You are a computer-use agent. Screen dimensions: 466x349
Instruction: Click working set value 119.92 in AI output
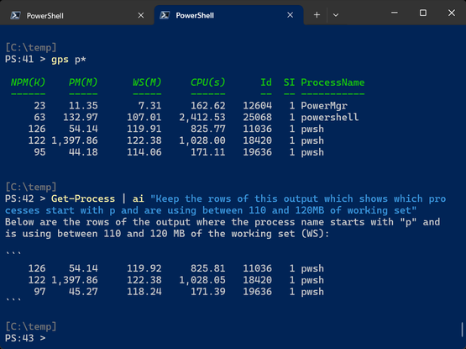click(x=144, y=268)
